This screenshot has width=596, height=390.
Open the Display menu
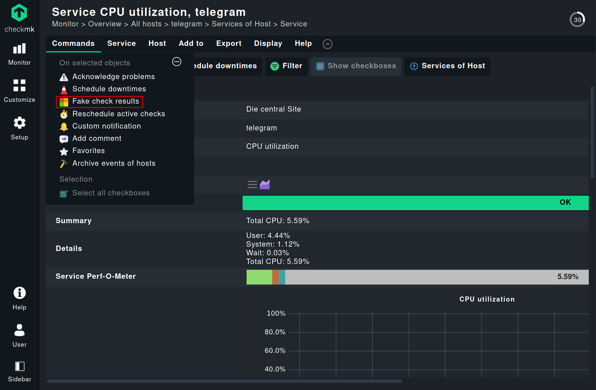(268, 43)
